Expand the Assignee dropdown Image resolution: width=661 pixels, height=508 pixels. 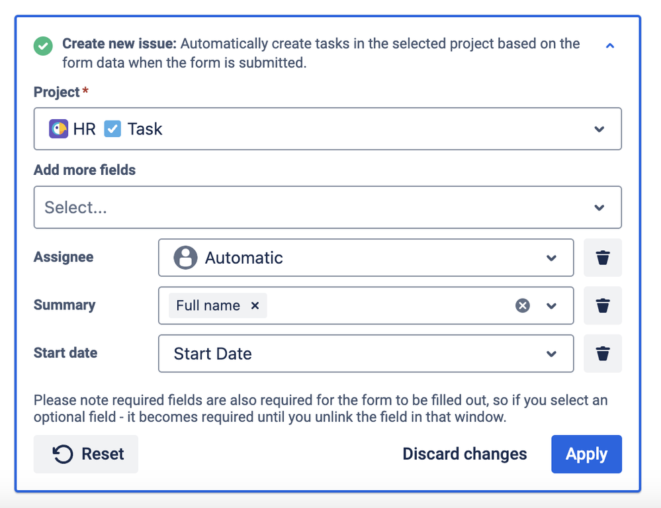pyautogui.click(x=551, y=258)
